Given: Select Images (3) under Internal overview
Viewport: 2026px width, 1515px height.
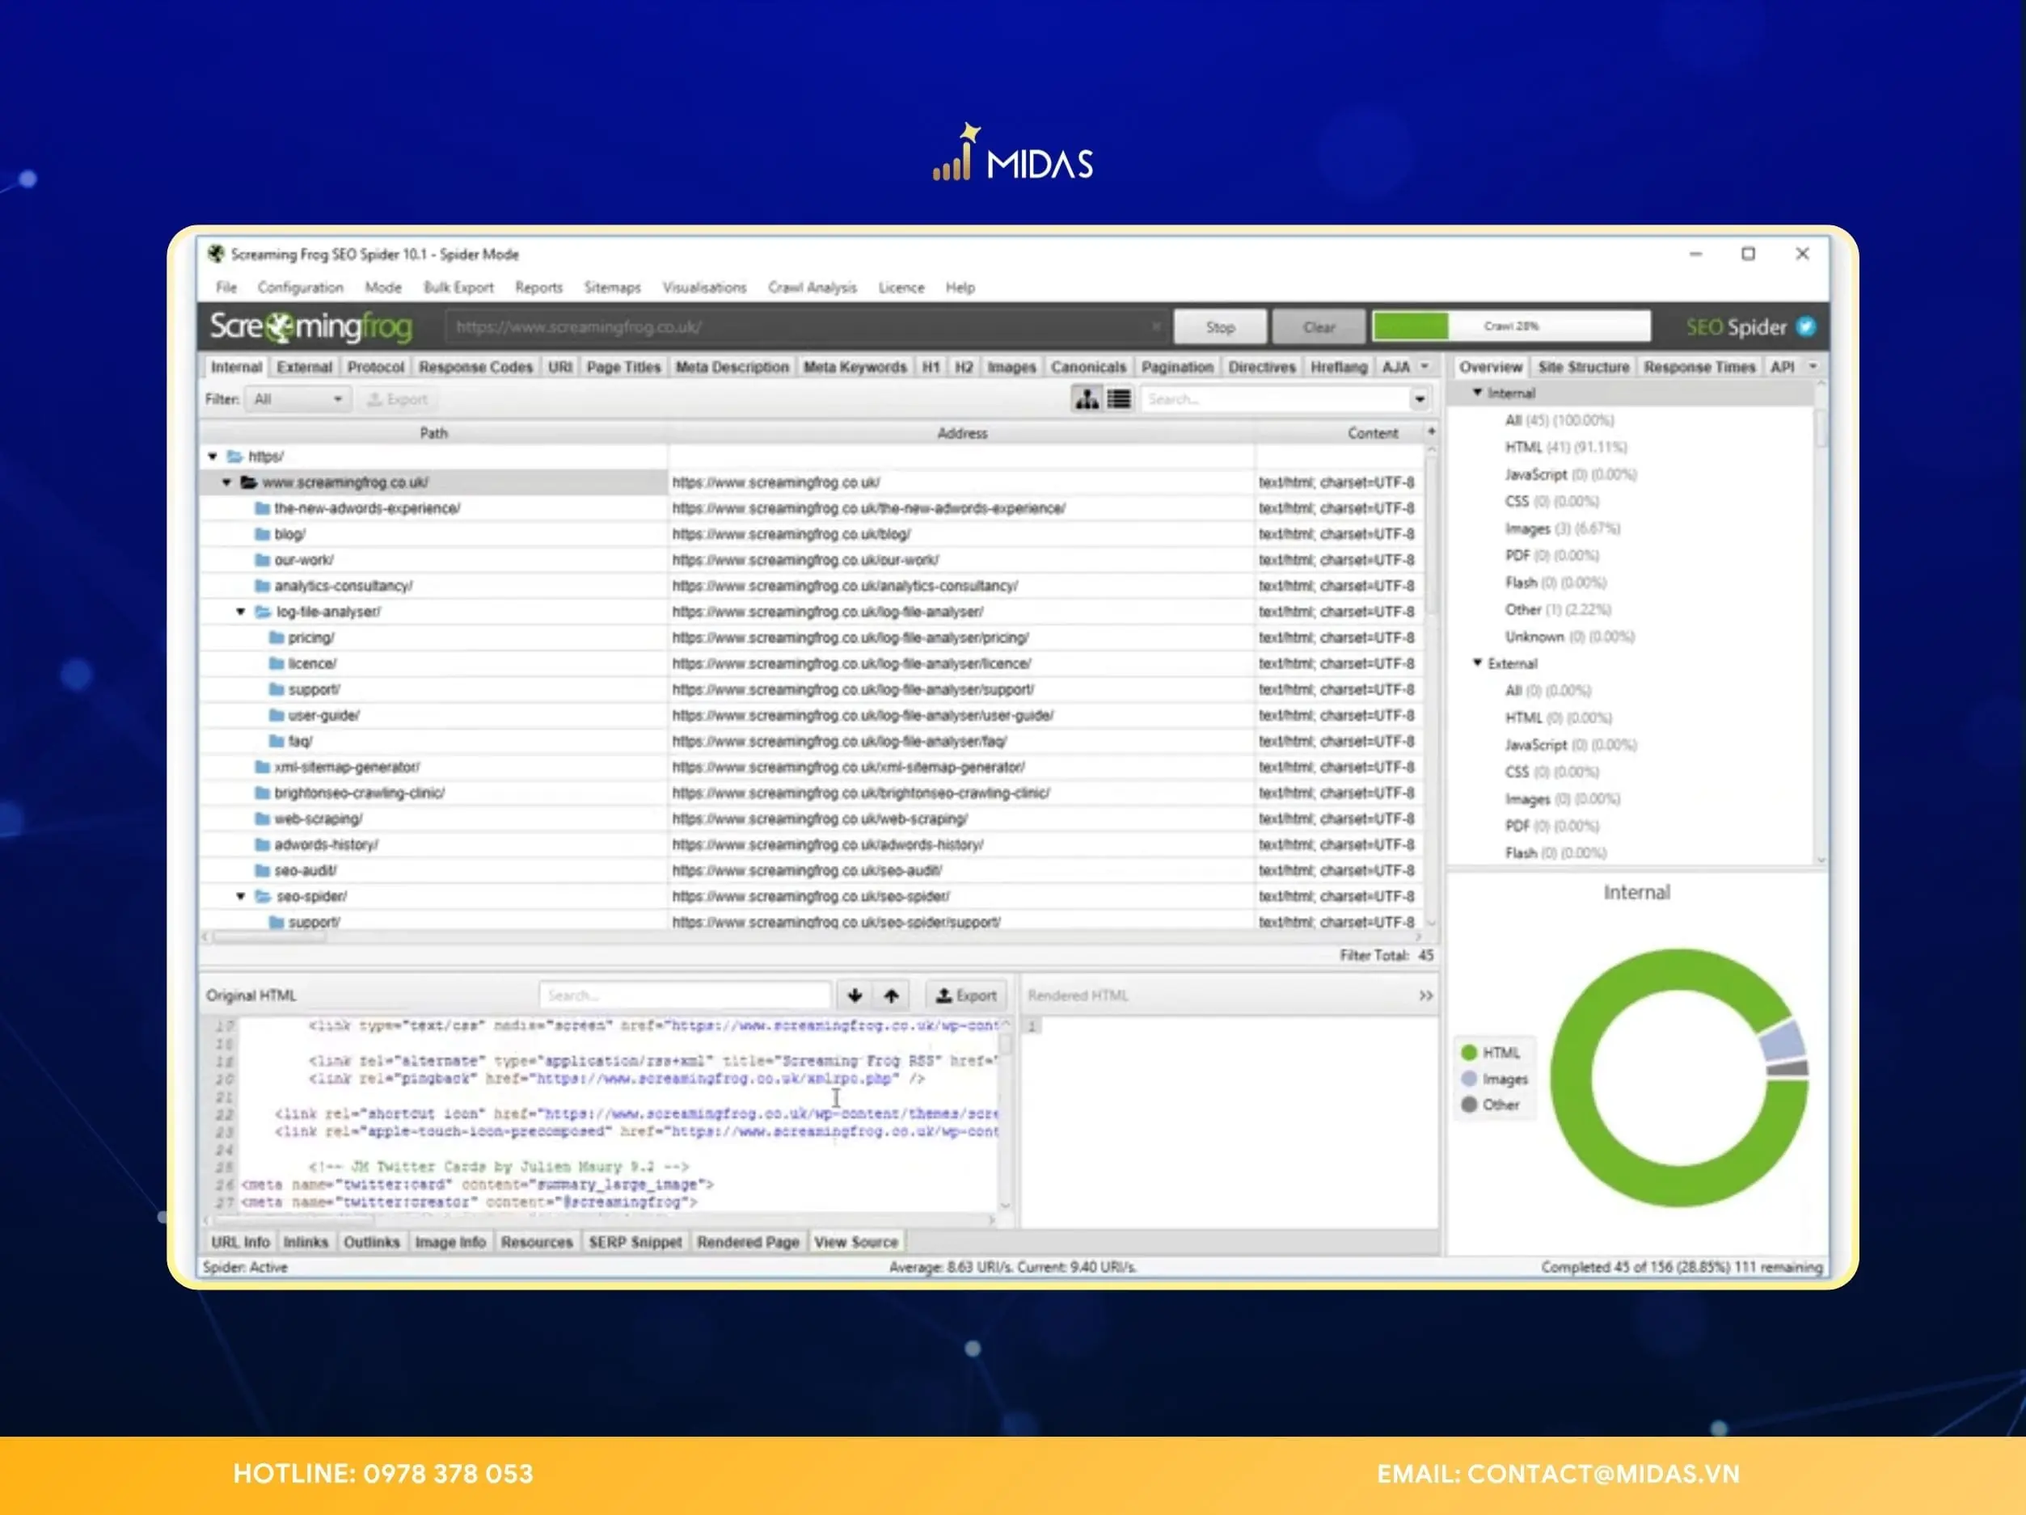Looking at the screenshot, I should click(1562, 528).
